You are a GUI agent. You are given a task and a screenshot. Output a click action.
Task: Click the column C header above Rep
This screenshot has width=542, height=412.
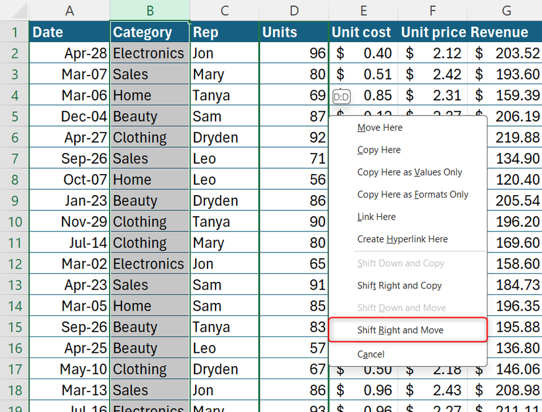(224, 11)
